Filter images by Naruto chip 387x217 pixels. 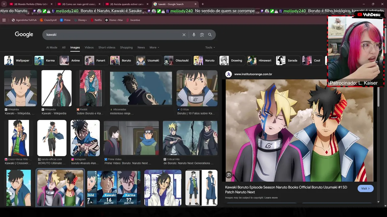pyautogui.click(x=205, y=61)
